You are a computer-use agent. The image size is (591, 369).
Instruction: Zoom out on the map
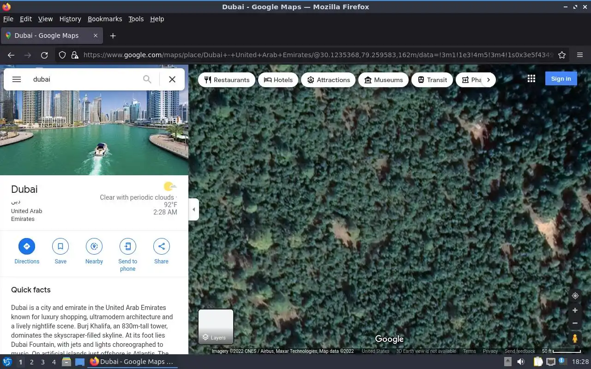(575, 323)
